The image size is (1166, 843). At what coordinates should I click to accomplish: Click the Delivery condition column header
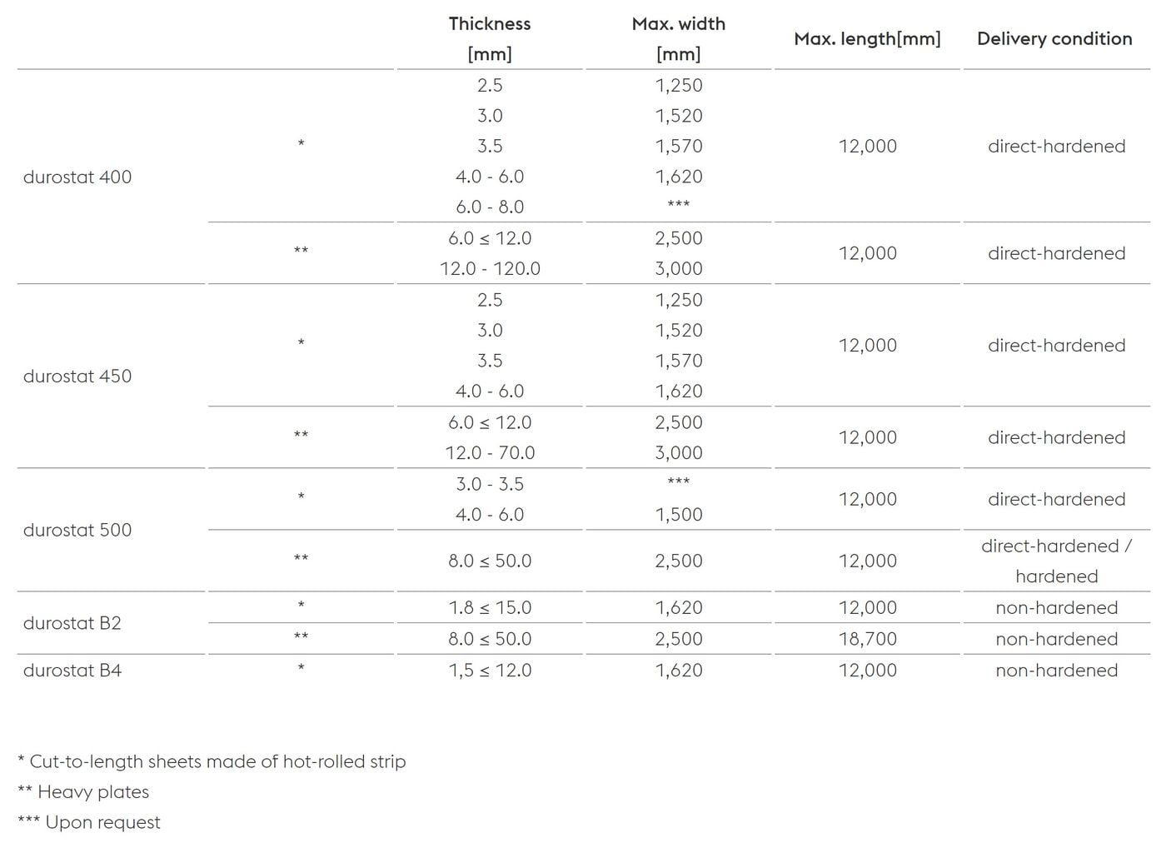point(1054,38)
